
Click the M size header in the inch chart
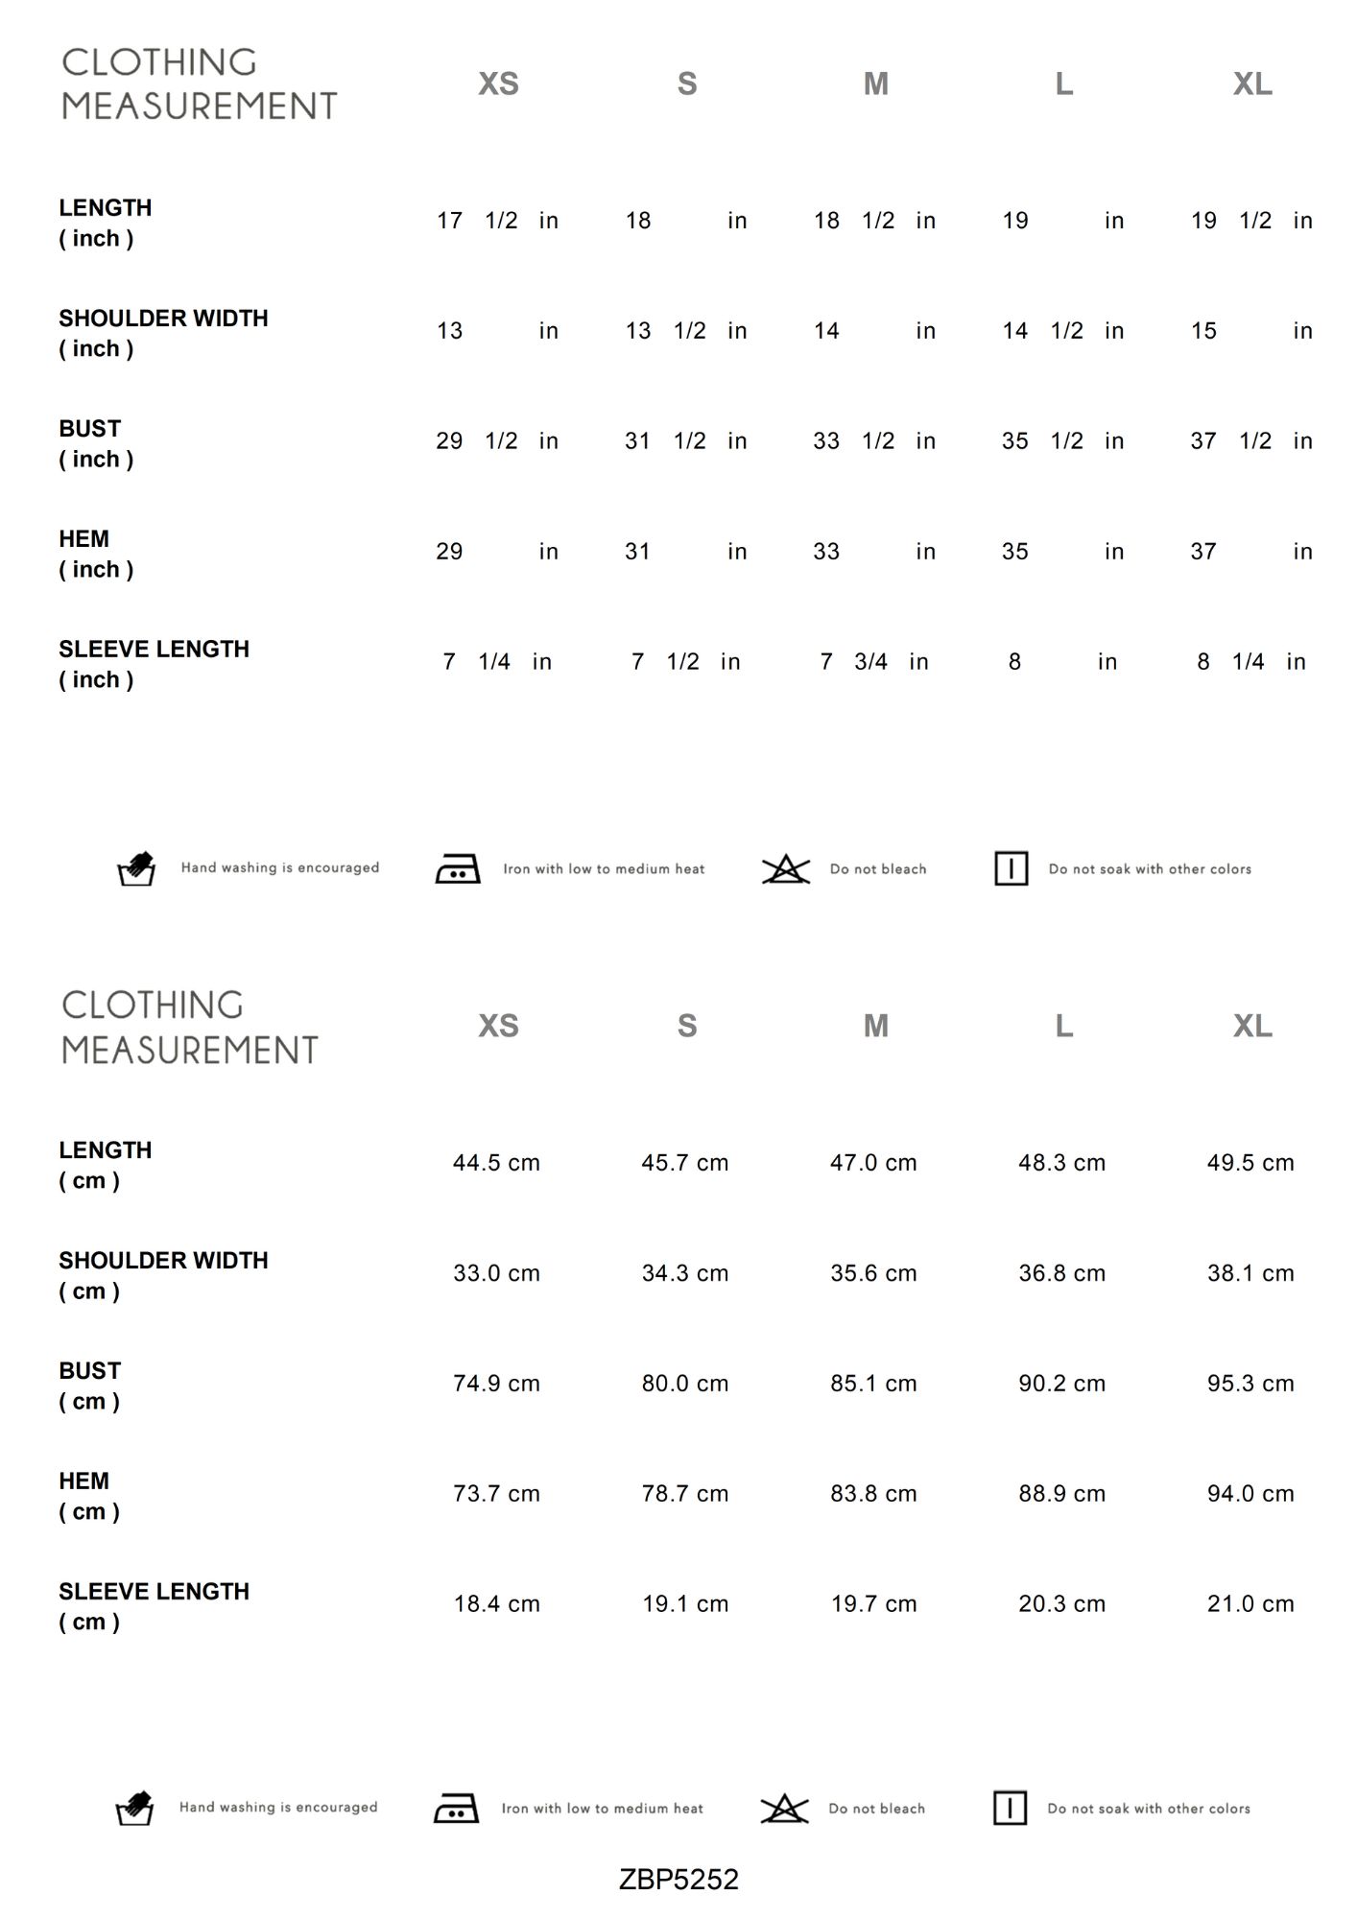coord(875,84)
